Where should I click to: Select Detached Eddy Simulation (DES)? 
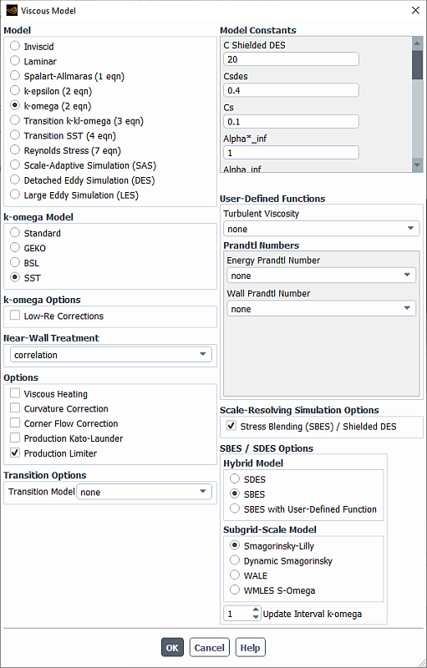pyautogui.click(x=15, y=180)
